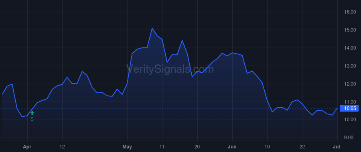Select the 22 date axis label
Screen dimensions: 361x152
302,146
